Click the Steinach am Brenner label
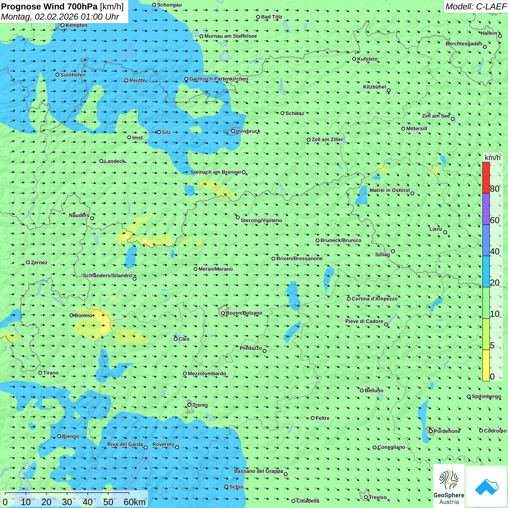Screen dimensions: 508x508 [216, 172]
